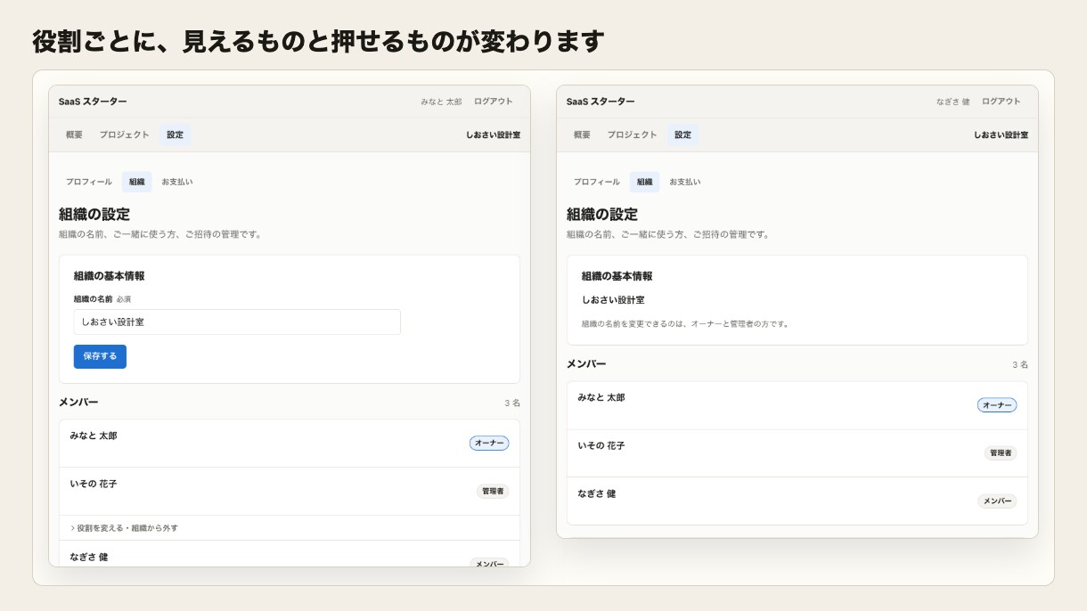Click 管理者 badge in right window

pyautogui.click(x=1001, y=452)
